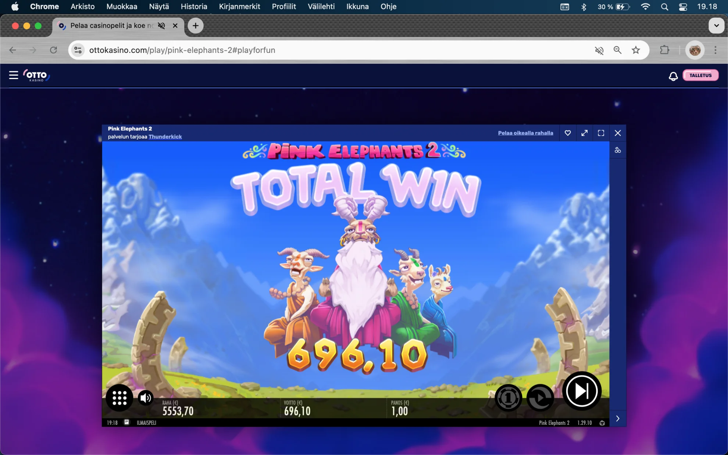
Task: Open the Chrome menu in menu bar
Action: [44, 7]
